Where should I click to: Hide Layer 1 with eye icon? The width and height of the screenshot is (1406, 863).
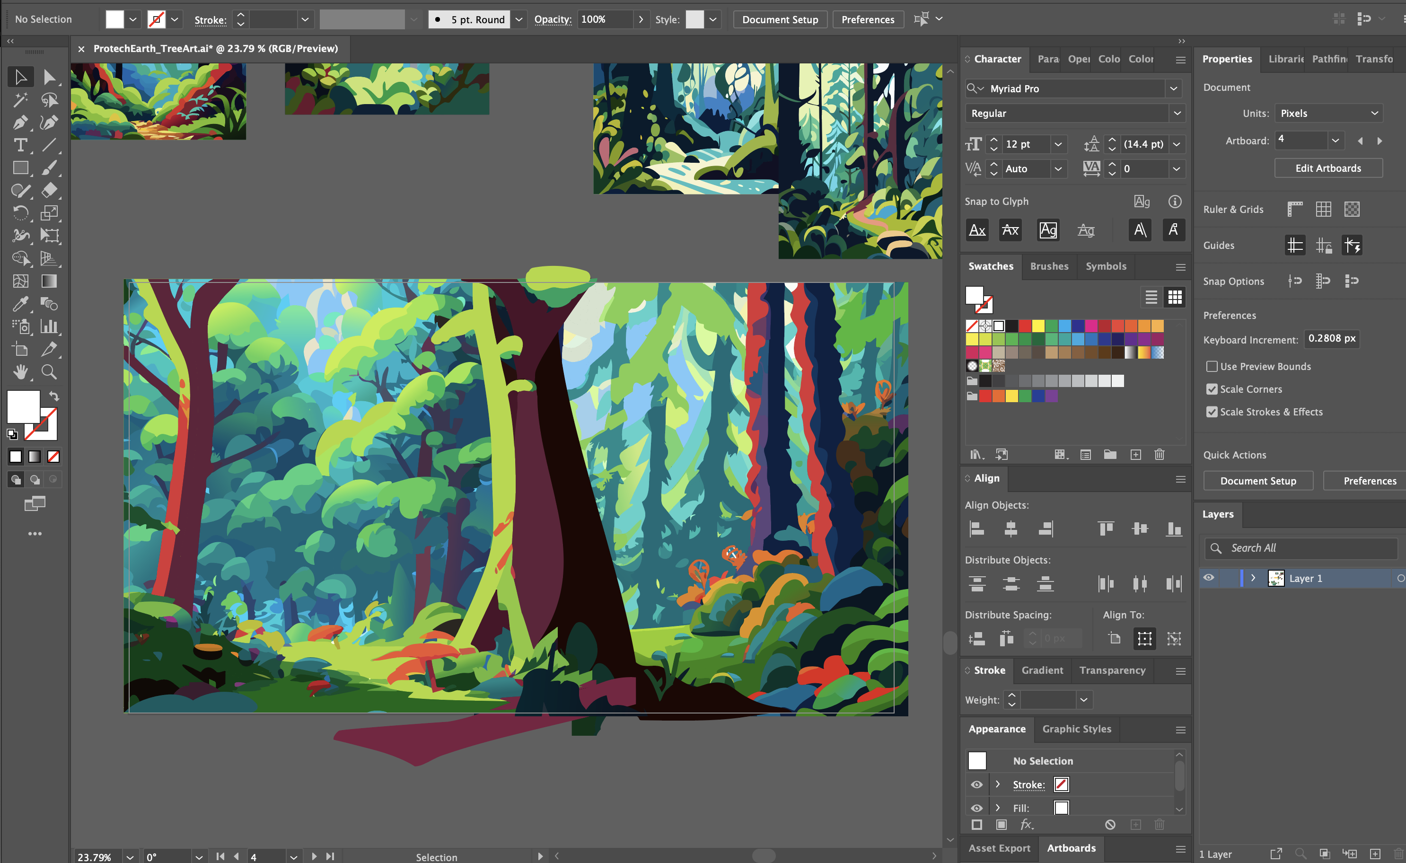(x=1209, y=578)
